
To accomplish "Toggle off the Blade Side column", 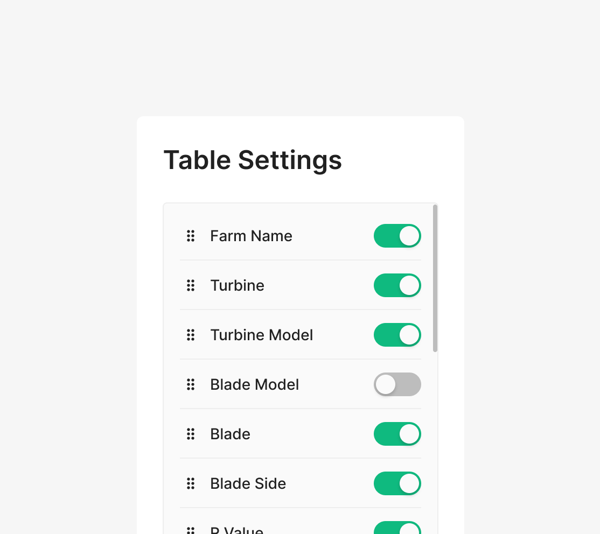I will tap(397, 483).
